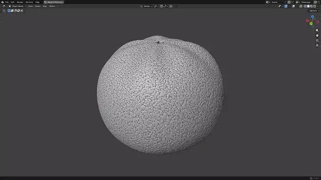321x180 pixels.
Task: Open the File menu
Action: tap(7, 2)
